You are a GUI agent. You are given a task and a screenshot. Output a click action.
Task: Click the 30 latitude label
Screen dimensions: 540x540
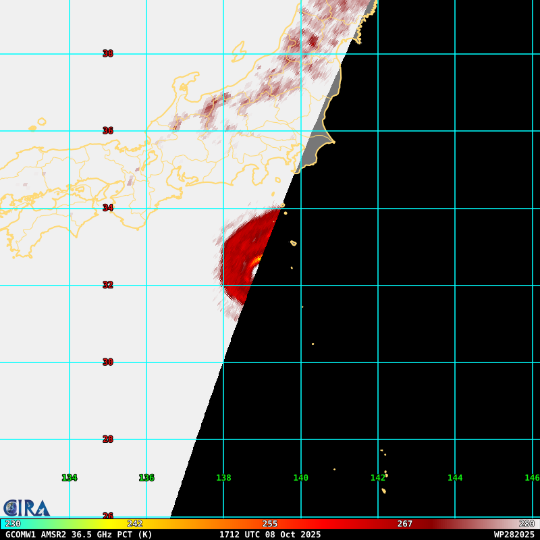pyautogui.click(x=108, y=362)
